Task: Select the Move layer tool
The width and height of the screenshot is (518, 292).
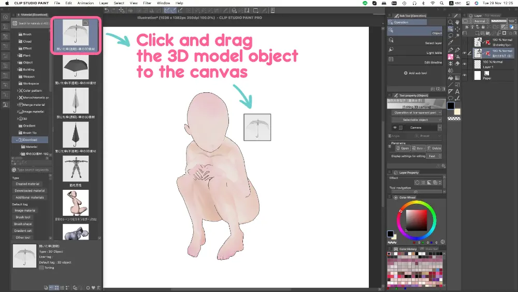Action: click(457, 29)
